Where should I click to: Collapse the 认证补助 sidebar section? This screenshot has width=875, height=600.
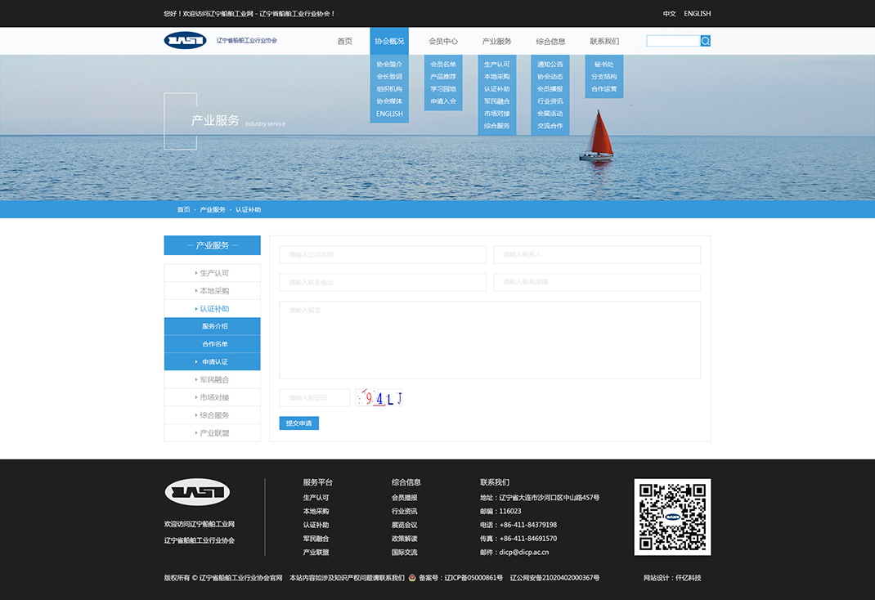(213, 309)
